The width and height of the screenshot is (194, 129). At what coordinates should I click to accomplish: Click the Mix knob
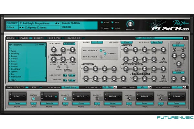click(x=54, y=50)
